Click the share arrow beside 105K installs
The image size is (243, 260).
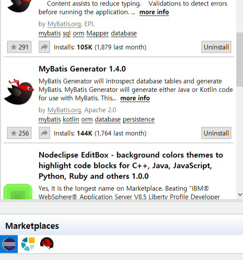coord(44,47)
